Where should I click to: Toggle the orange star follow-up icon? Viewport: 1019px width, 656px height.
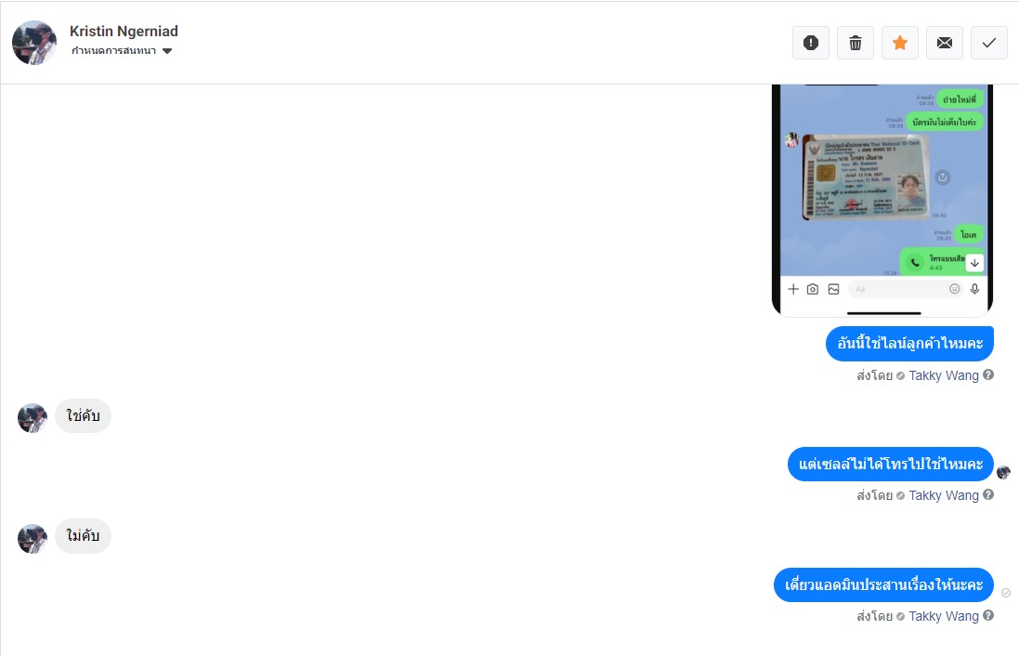tap(900, 43)
